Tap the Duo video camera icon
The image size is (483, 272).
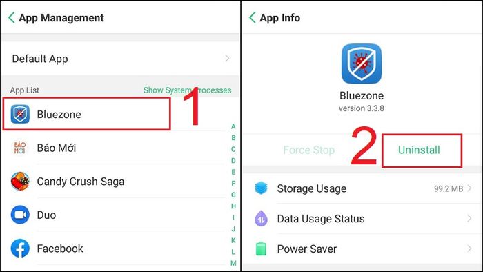pos(20,215)
